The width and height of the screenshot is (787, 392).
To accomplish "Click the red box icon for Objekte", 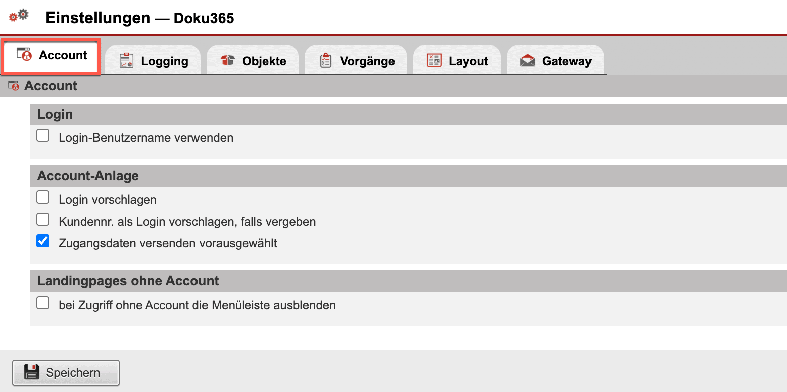I will (x=228, y=61).
